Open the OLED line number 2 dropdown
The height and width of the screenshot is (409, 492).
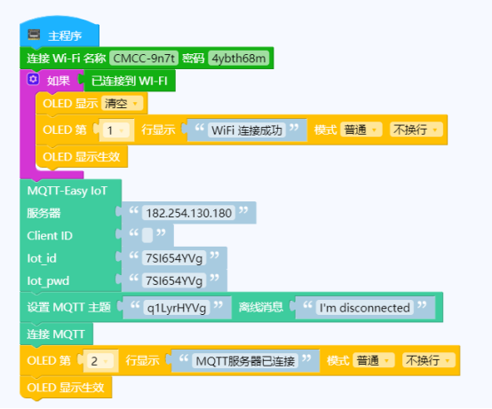coord(100,361)
